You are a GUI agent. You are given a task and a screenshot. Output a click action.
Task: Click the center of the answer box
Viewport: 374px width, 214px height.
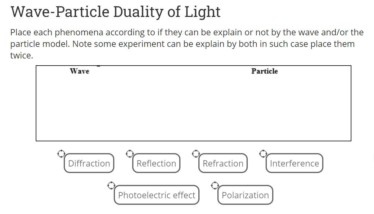point(194,103)
